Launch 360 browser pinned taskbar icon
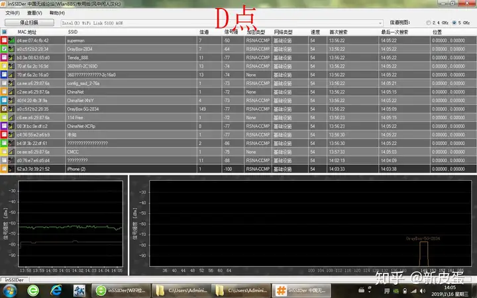This screenshot has height=298, width=477. [33, 291]
